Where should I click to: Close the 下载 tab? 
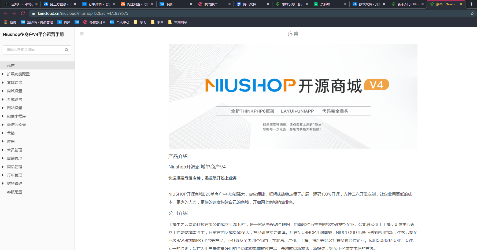(191, 4)
